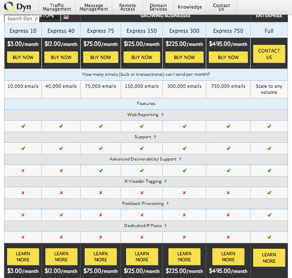This screenshot has height=278, width=292.
Task: Buy the Express 300 plan
Action: tap(185, 57)
